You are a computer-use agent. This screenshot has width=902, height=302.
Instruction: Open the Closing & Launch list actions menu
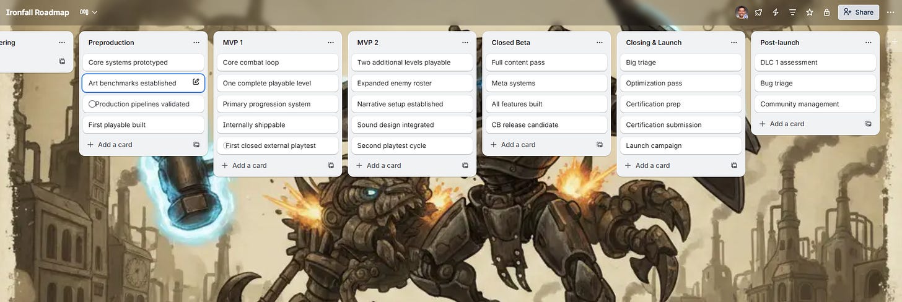click(734, 42)
